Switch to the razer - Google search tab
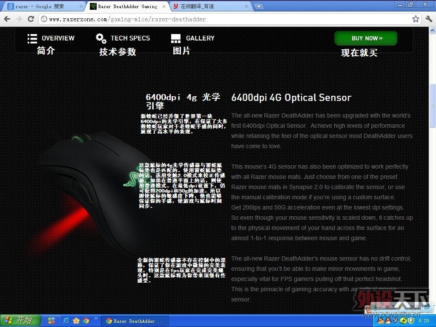 pos(43,6)
